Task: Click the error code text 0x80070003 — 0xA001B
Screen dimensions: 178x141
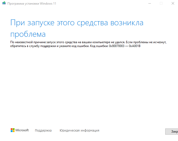Action: [125, 46]
